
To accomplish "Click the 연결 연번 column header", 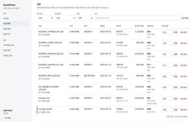I will pyautogui.click(x=150, y=26).
